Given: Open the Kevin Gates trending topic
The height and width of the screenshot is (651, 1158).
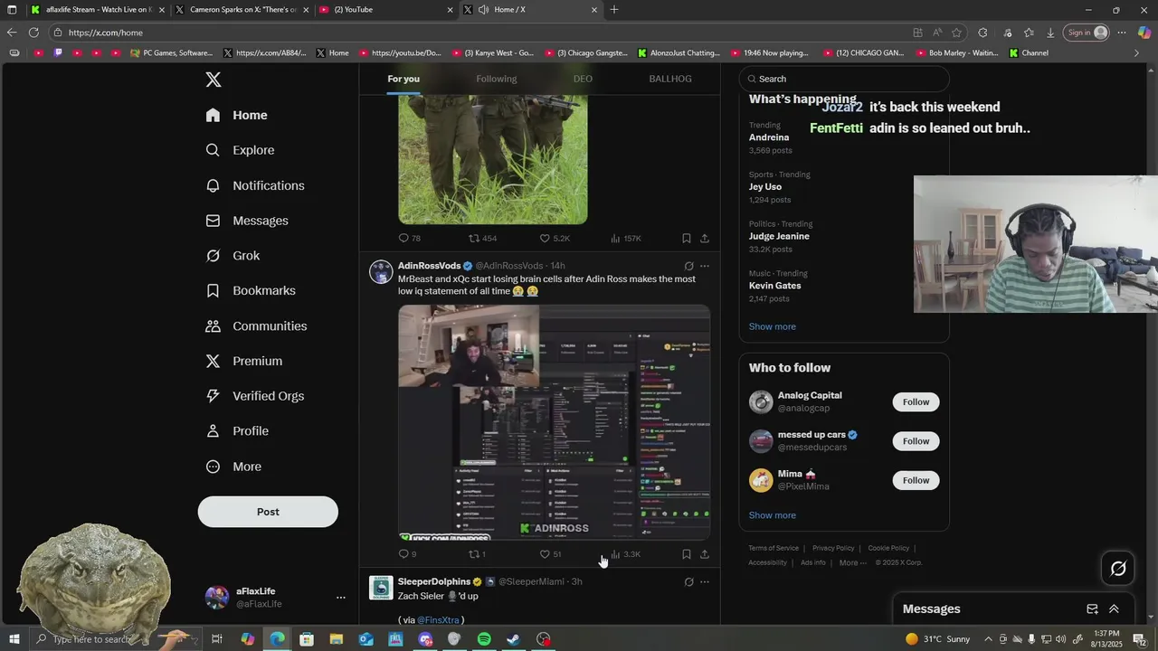Looking at the screenshot, I should pos(774,286).
